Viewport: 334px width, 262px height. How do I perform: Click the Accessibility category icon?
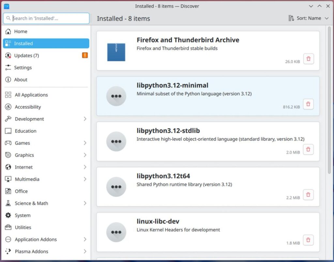tap(8, 107)
